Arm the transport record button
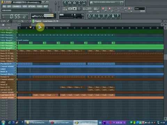Viewport: 167px width, 125px height. click(x=79, y=9)
